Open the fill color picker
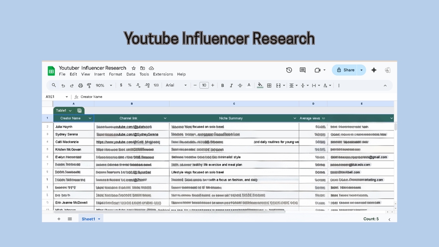The width and height of the screenshot is (439, 247). (x=260, y=86)
